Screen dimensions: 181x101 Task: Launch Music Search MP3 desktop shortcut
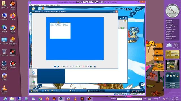click(x=13, y=41)
